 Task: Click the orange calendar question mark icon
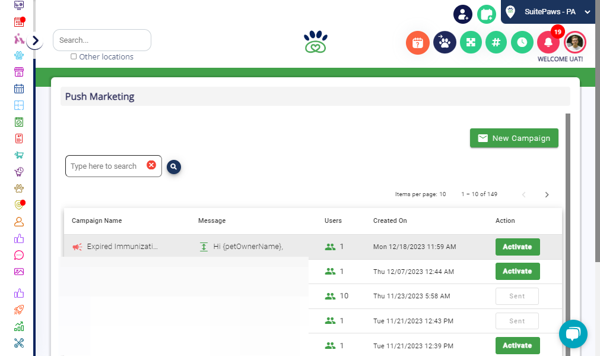(417, 43)
